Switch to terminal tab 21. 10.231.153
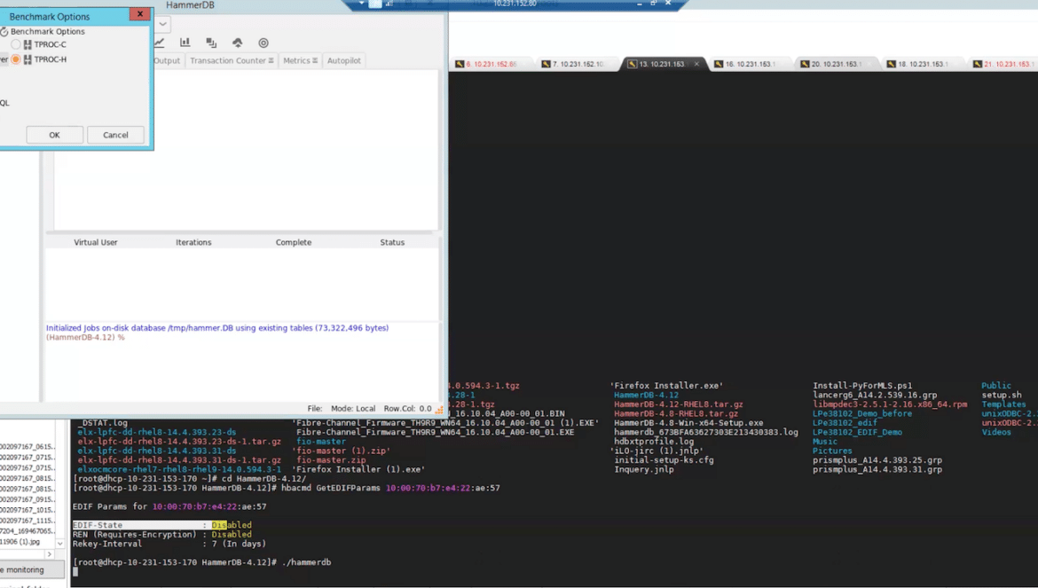Screen dimensions: 1038x588 1003,64
